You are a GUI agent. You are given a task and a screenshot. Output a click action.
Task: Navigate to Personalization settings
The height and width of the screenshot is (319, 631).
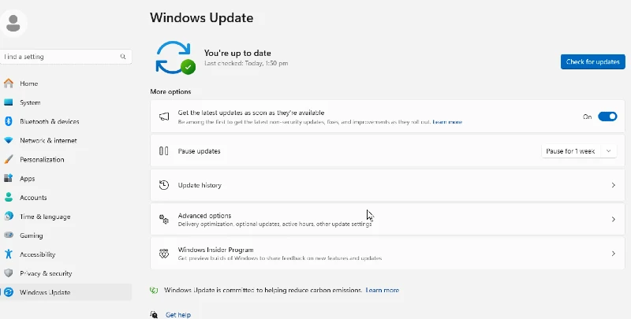click(x=66, y=159)
